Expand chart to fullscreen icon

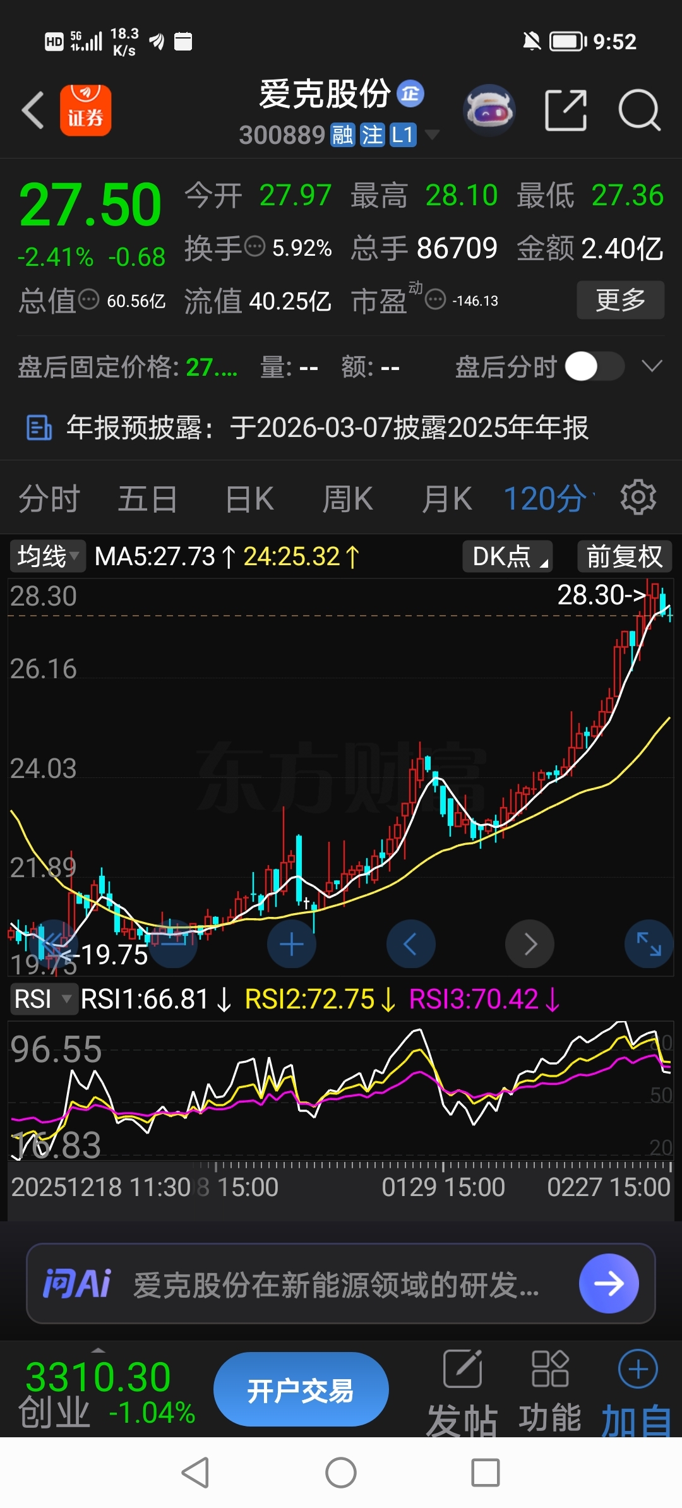[649, 944]
